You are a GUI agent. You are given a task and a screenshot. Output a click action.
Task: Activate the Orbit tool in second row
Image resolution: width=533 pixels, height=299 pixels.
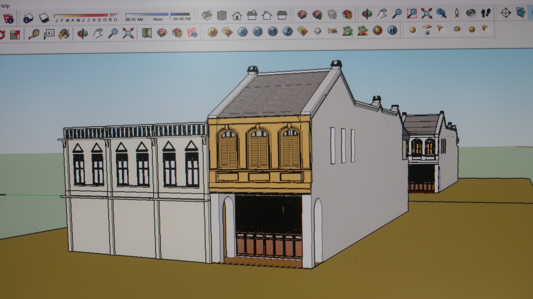(83, 34)
